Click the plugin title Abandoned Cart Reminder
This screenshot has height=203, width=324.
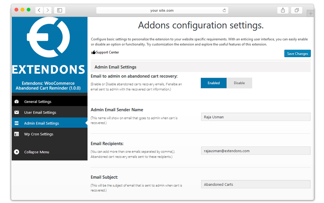click(48, 86)
